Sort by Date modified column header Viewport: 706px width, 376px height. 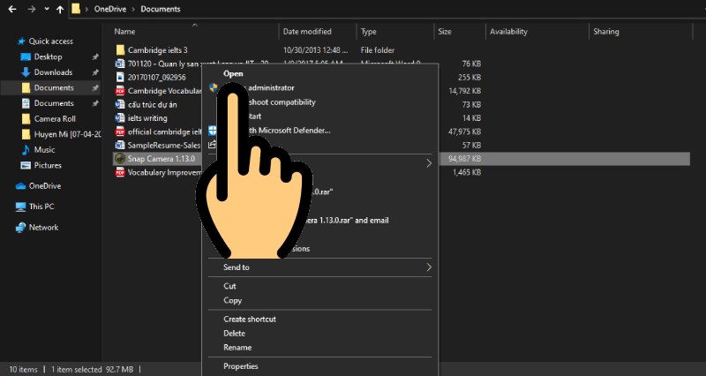point(307,32)
